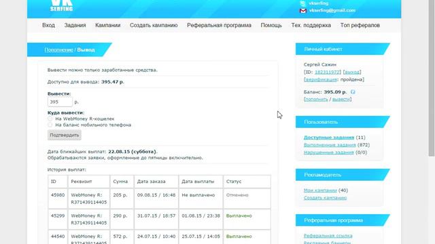This screenshot has height=244, width=435.
Task: Select the WebMoney R-кошелек radio option
Action: click(50, 119)
